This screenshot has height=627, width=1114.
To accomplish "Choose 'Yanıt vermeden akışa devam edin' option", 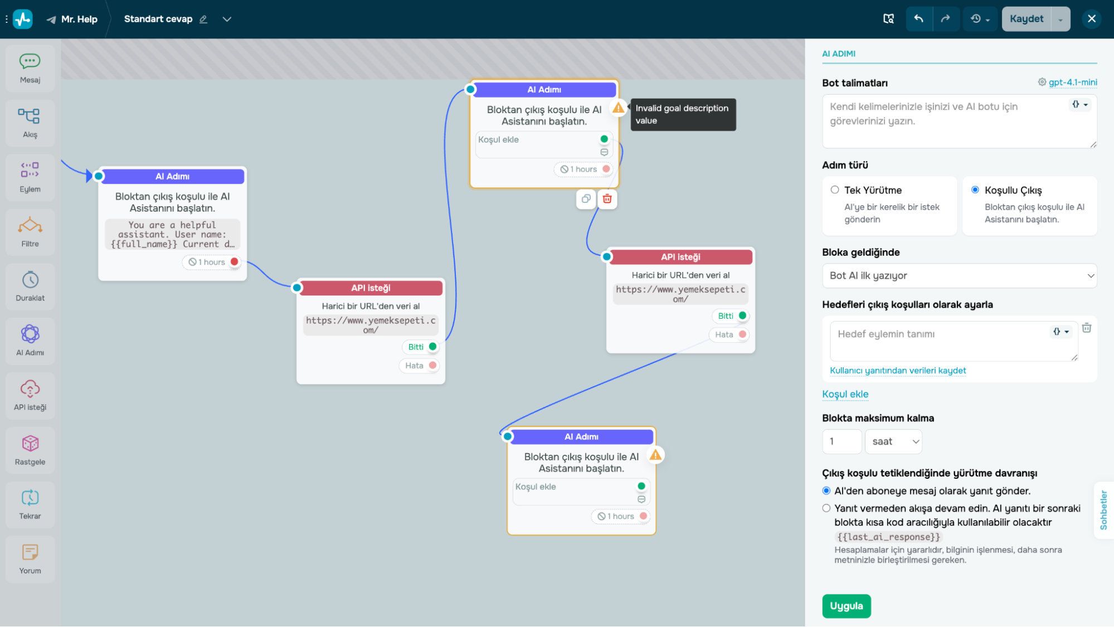I will [826, 508].
